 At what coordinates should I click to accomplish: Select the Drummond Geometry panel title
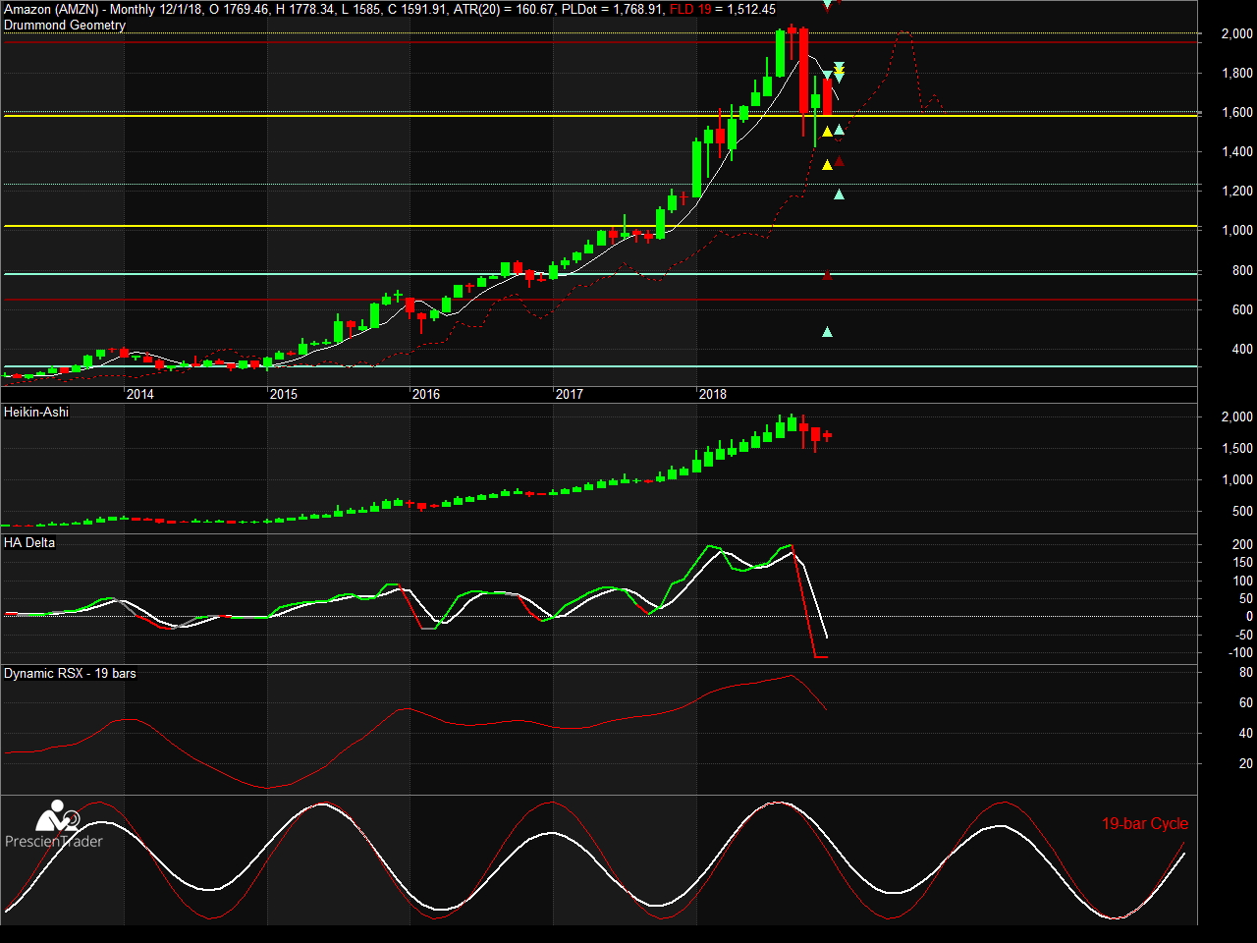tap(65, 26)
